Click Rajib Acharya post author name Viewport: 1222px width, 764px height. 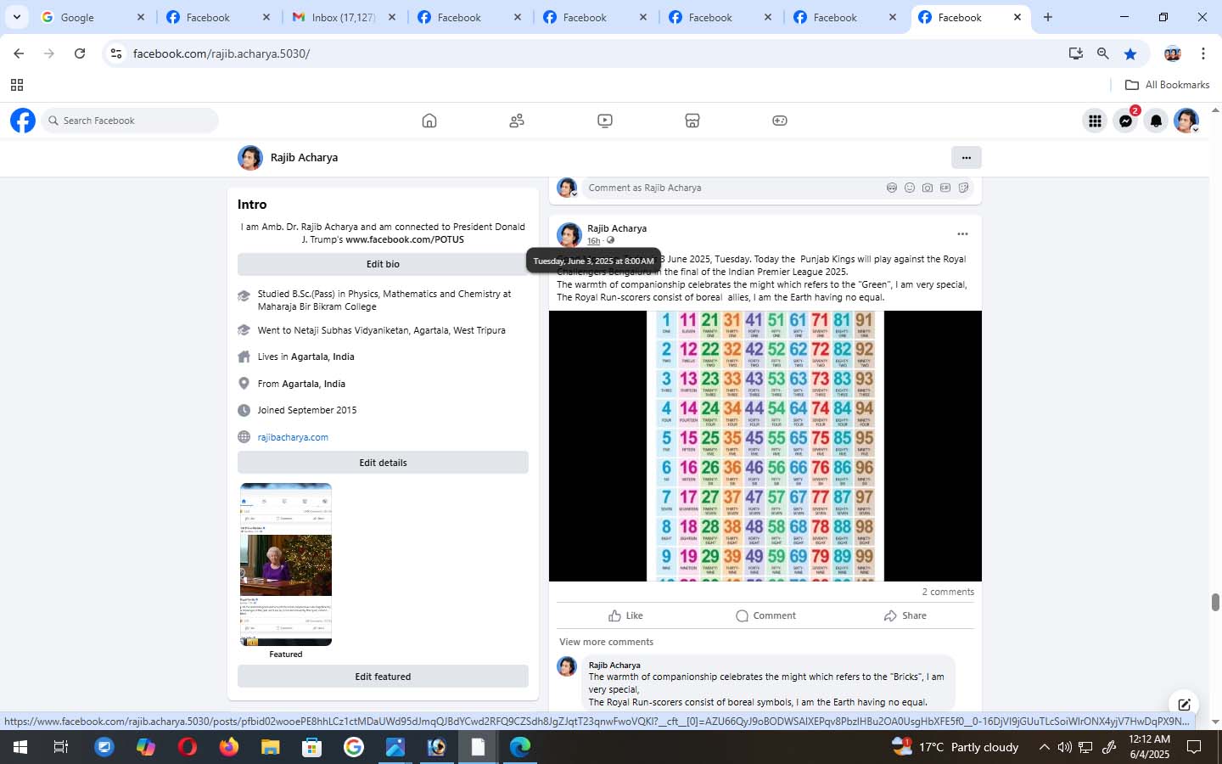(617, 228)
